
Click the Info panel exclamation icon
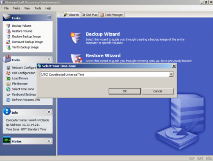7,111
